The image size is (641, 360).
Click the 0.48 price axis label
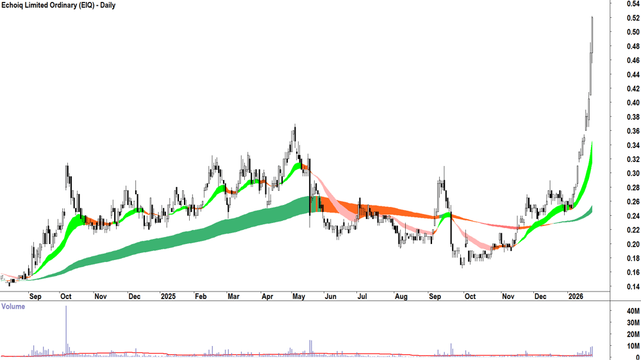[x=633, y=46]
